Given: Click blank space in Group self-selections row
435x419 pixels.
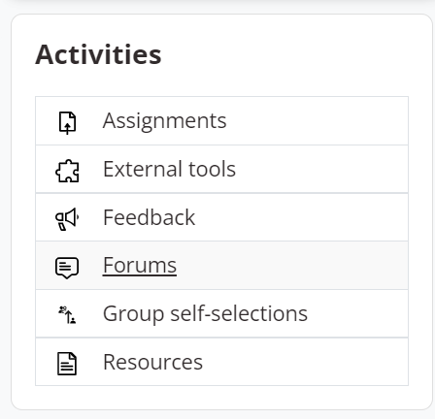Looking at the screenshot, I should (357, 313).
